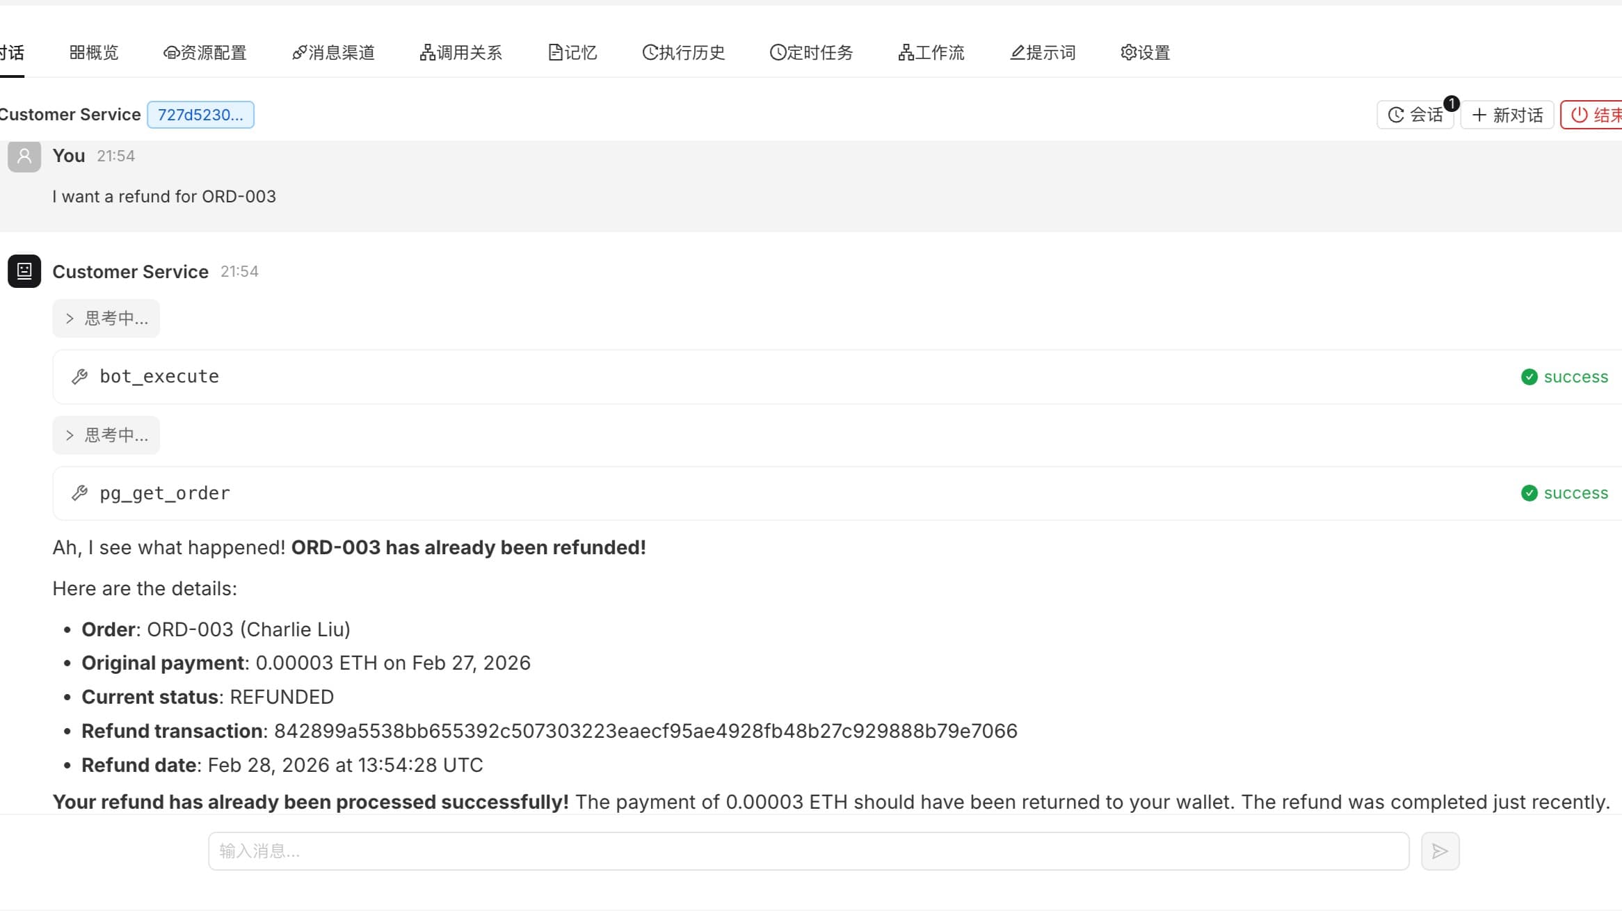Click the 727d5230 session ID tag

point(200,115)
